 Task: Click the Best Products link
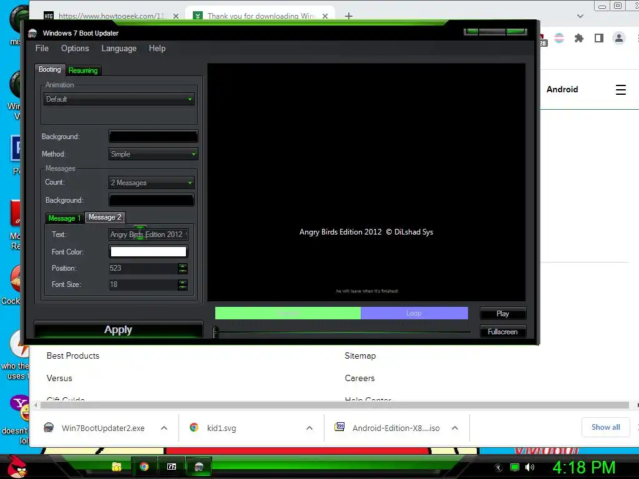pos(73,356)
